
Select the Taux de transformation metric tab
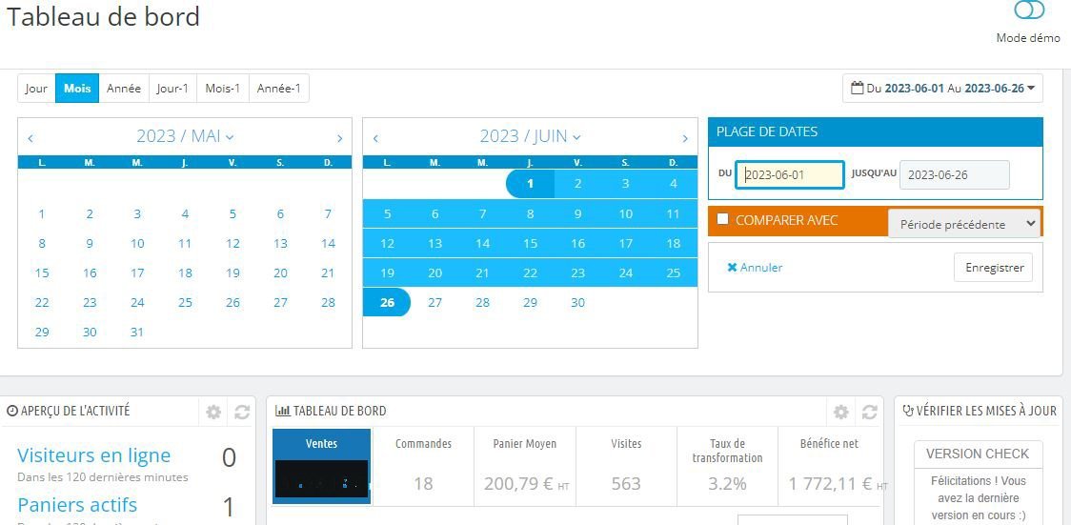(727, 466)
